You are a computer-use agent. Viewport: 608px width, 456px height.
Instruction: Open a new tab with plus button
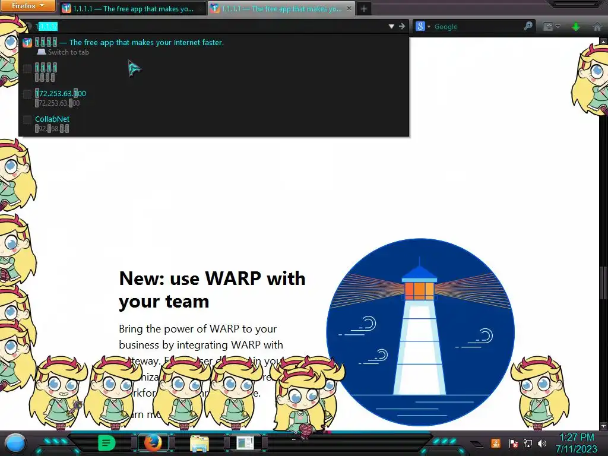(x=364, y=8)
